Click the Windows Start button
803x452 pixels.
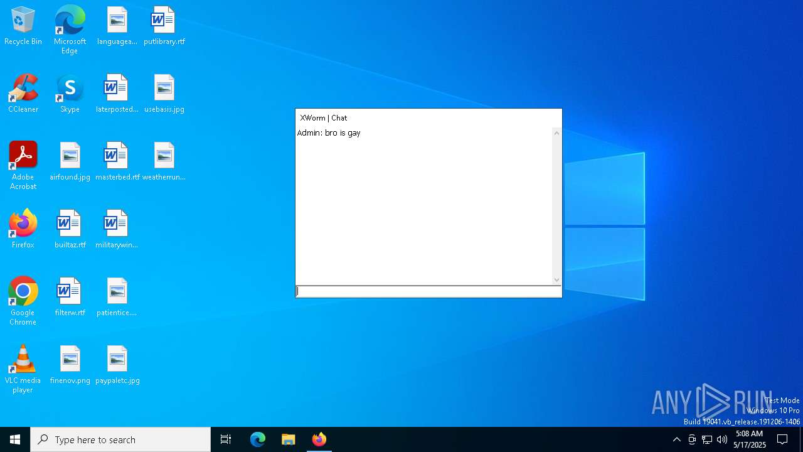pos(15,439)
